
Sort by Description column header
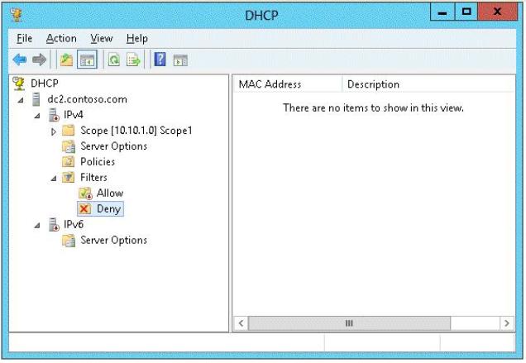[428, 84]
